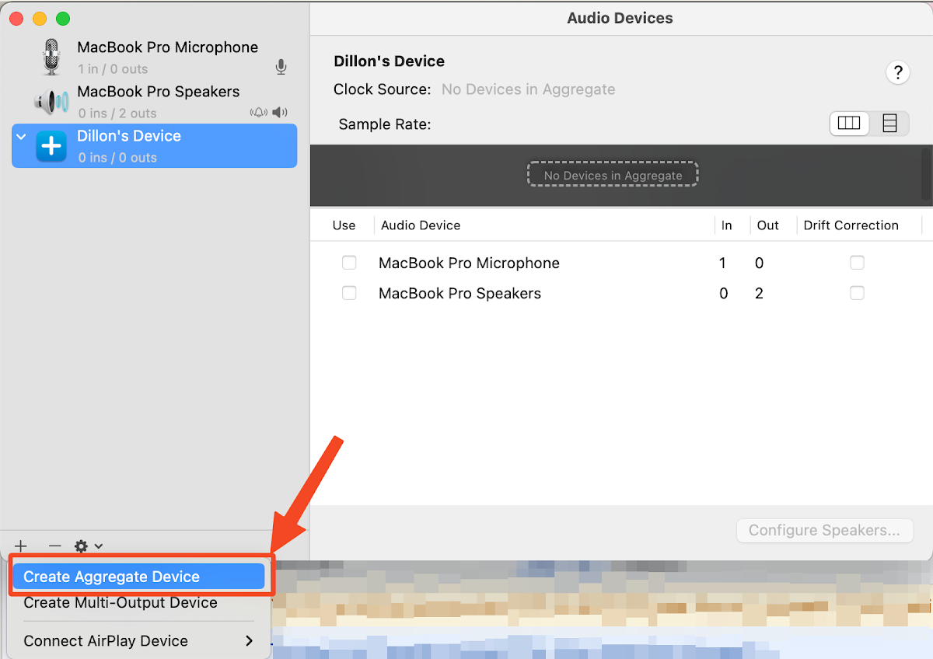The height and width of the screenshot is (659, 933).
Task: Click the Configure Speakers button
Action: 824,530
